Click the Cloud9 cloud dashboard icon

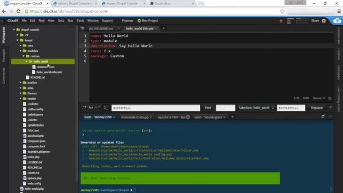(337, 21)
